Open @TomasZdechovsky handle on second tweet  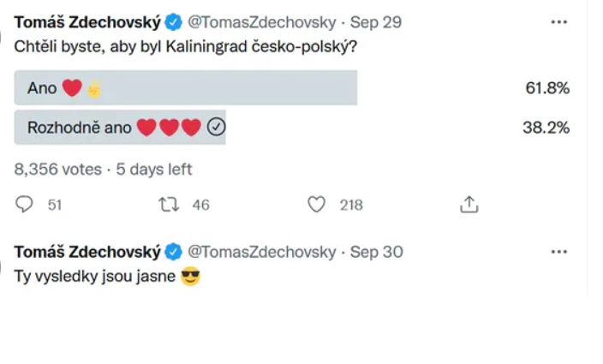click(262, 252)
